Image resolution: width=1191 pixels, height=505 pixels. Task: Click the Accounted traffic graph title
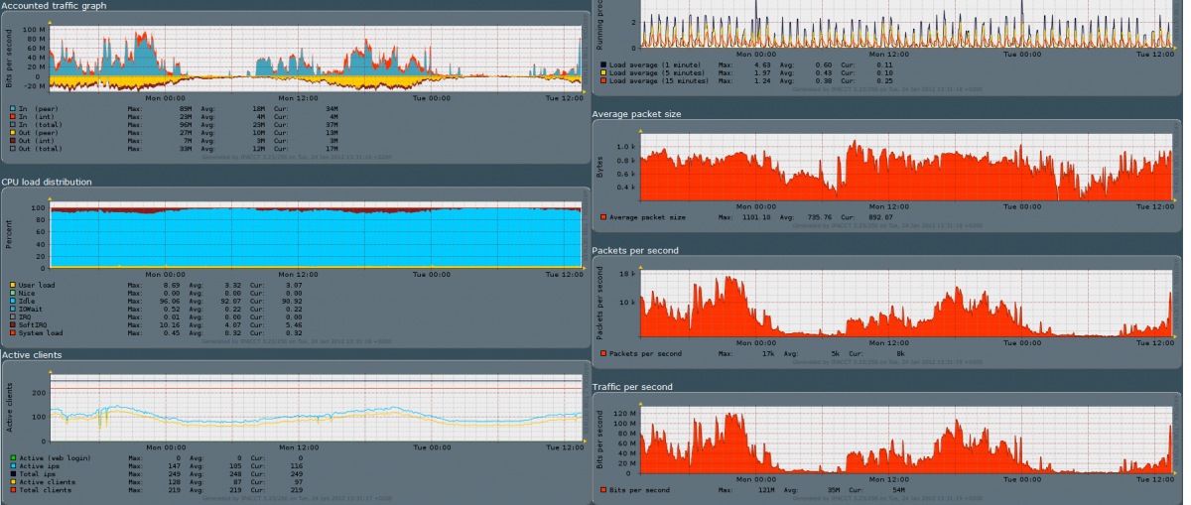tap(55, 6)
